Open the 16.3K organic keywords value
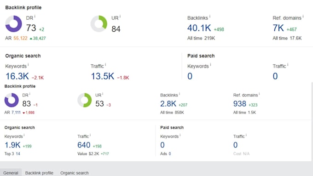This screenshot has height=176, width=313. [x=17, y=76]
